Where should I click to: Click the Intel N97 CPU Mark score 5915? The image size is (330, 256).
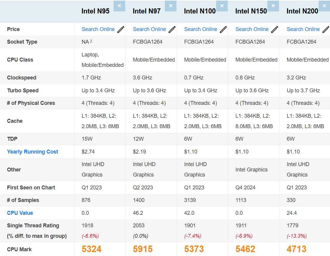click(x=143, y=249)
